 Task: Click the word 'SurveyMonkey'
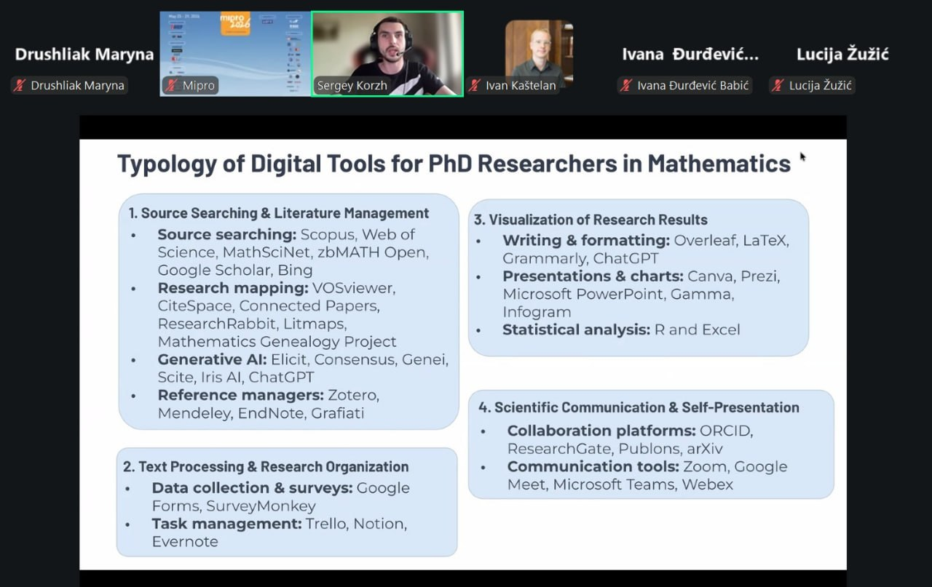pos(261,506)
